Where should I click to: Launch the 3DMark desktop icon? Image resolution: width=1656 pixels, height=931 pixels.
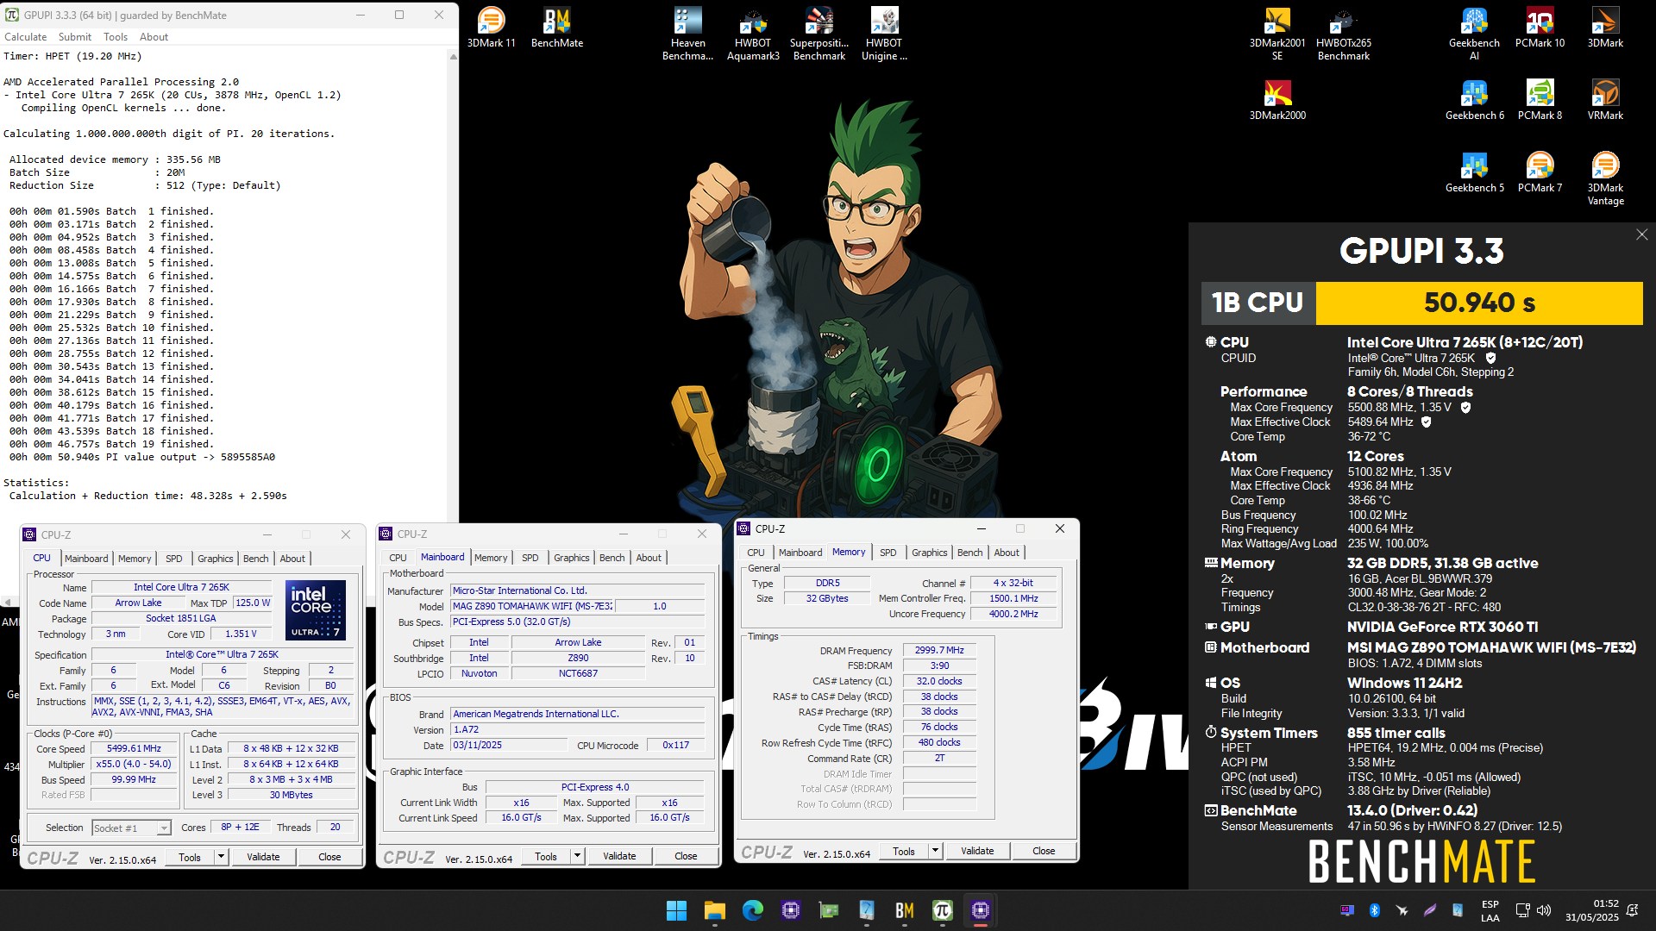click(1605, 28)
